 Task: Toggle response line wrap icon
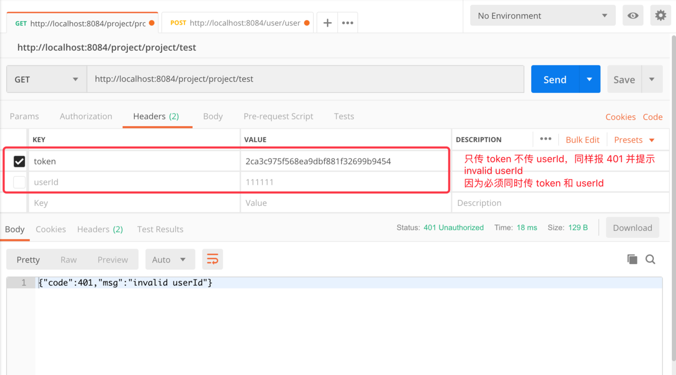point(212,259)
